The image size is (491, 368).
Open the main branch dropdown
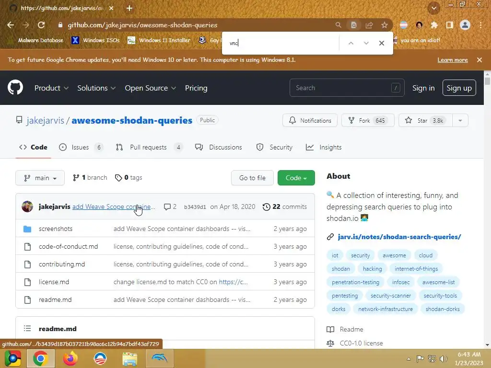pyautogui.click(x=40, y=178)
